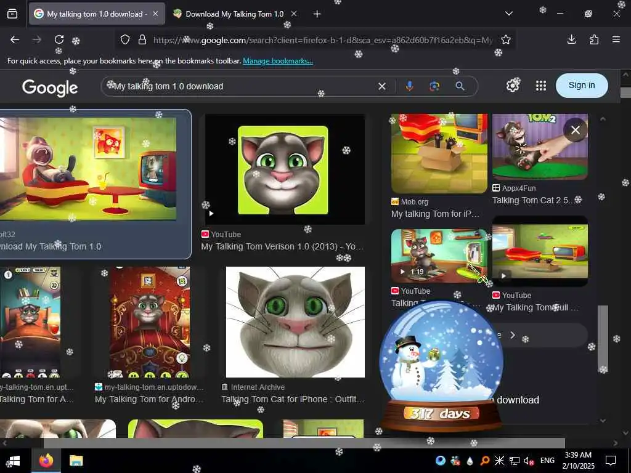Viewport: 631px width, 473px height.
Task: Open the Firefox View icon beside the tabs
Action: point(12,14)
